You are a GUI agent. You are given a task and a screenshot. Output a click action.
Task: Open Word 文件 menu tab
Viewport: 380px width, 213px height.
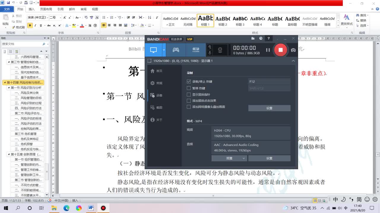pyautogui.click(x=7, y=9)
